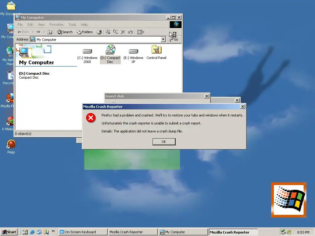Viewport: 315px width, 236px height.
Task: Click the red error icon in crash dialog
Action: tap(91, 118)
